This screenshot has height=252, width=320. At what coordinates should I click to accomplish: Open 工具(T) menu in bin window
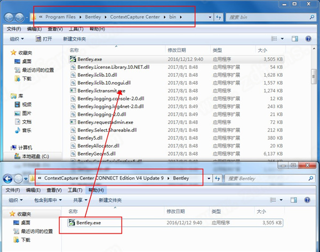[x=76, y=29]
